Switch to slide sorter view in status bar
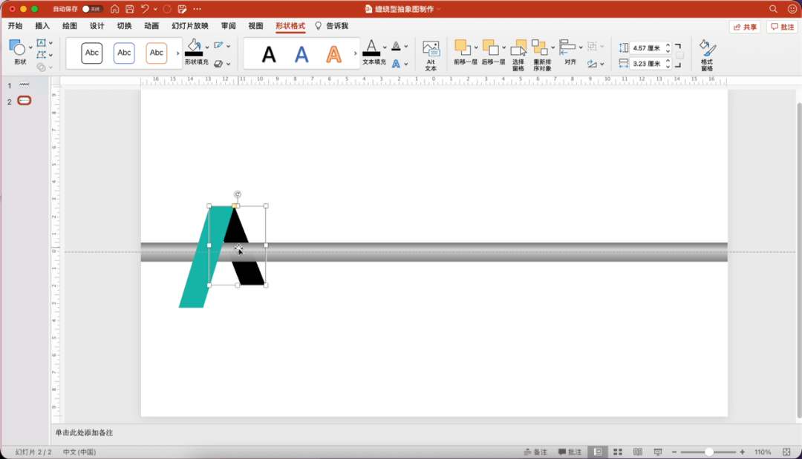This screenshot has height=459, width=802. coord(618,452)
